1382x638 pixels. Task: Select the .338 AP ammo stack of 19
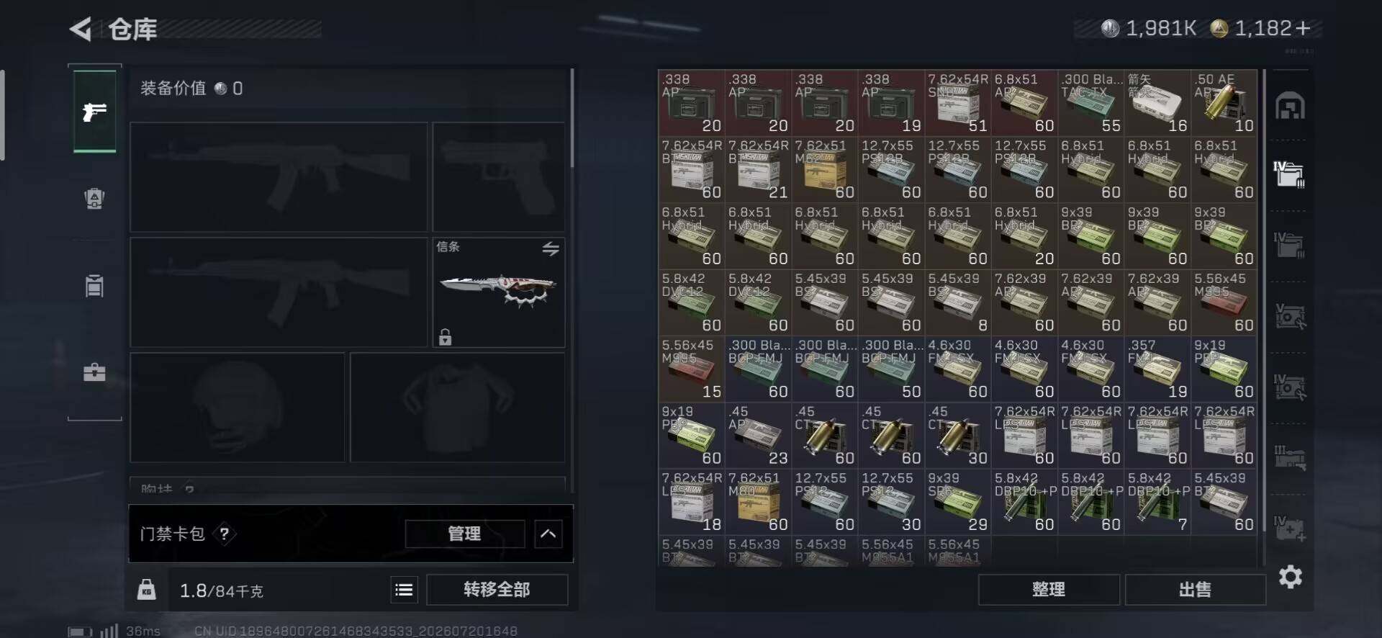[891, 103]
